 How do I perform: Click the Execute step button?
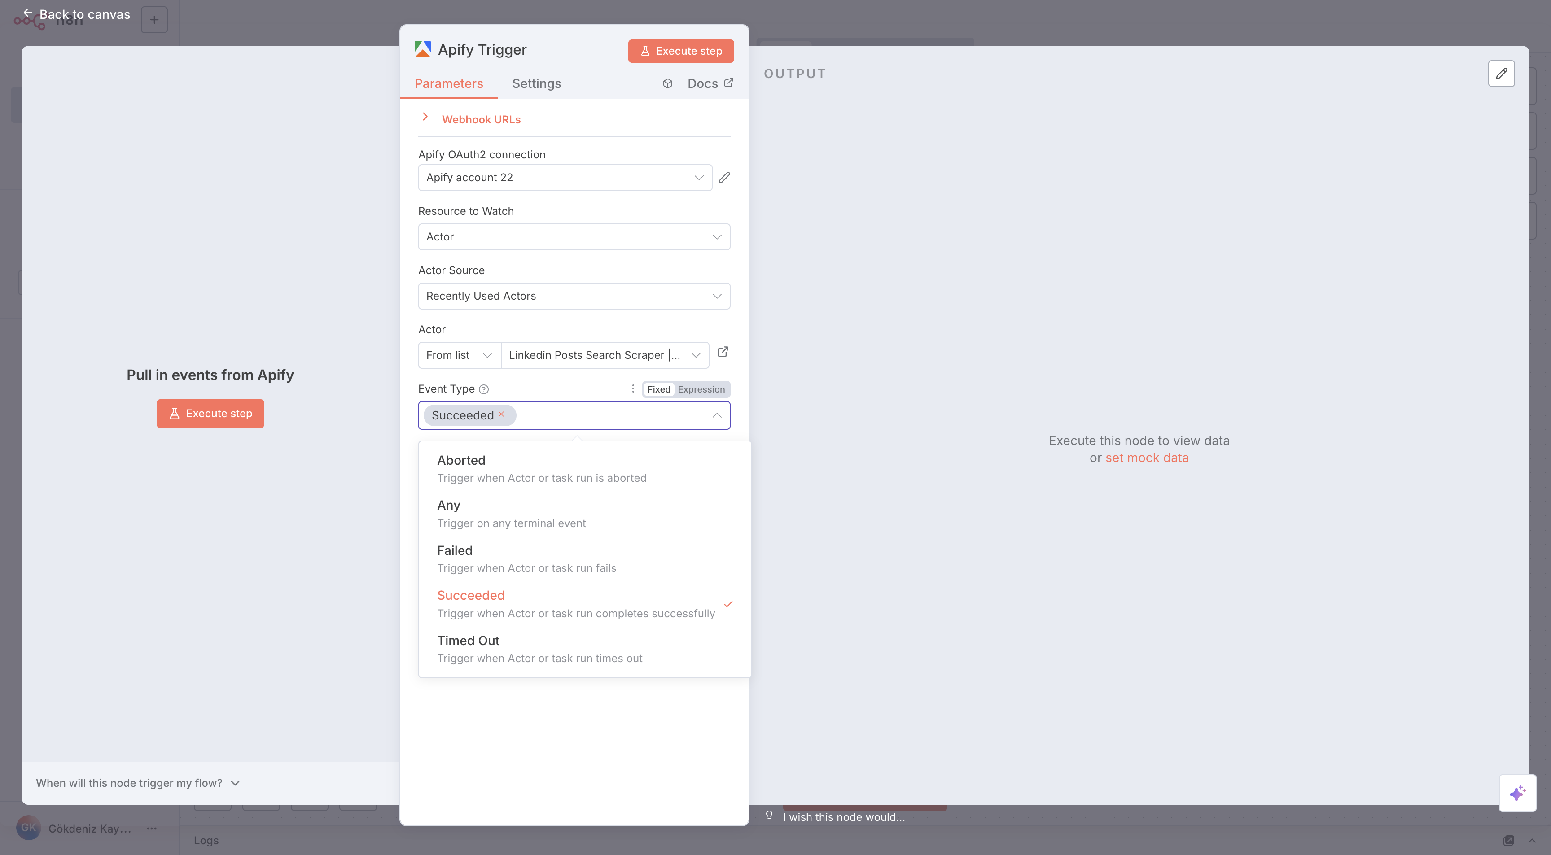pos(680,51)
